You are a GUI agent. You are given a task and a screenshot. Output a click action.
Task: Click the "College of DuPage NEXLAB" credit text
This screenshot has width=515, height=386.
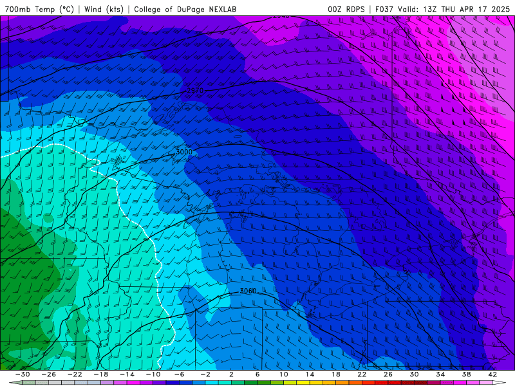(185, 9)
